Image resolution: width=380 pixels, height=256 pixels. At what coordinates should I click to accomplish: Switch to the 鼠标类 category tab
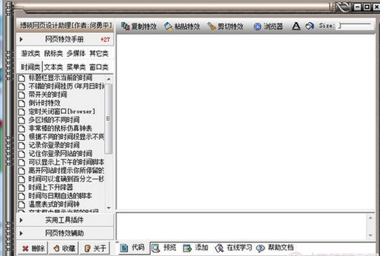pos(53,53)
